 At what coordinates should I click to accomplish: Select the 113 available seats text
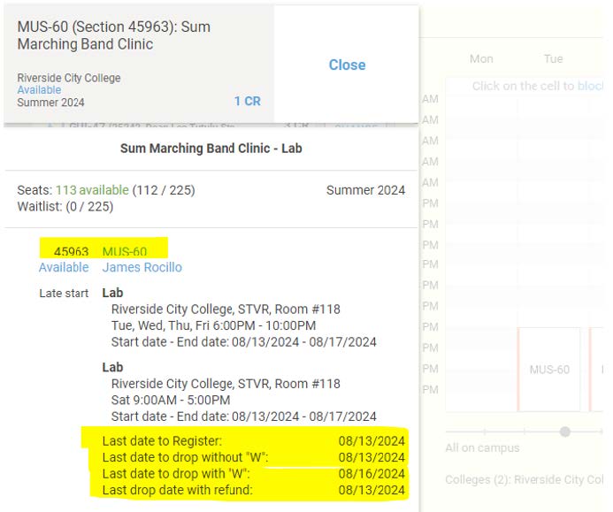(92, 190)
